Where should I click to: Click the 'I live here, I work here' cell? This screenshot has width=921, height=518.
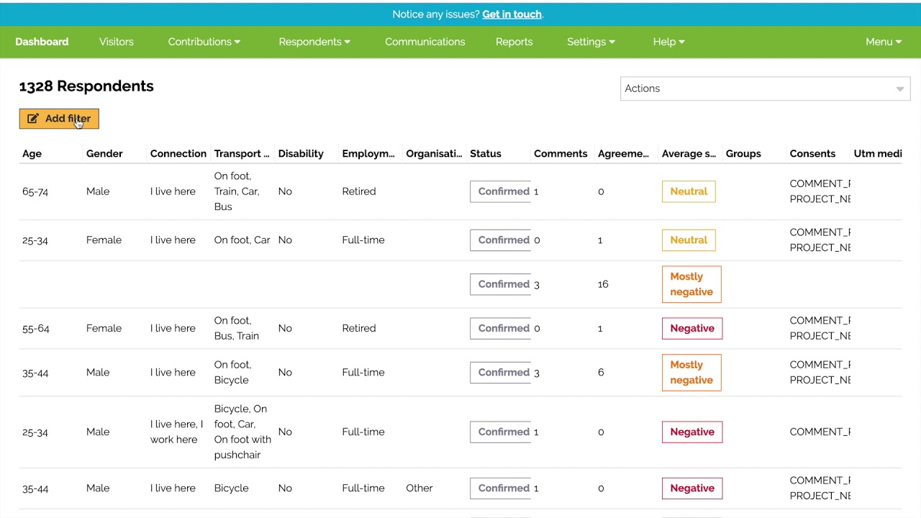(x=177, y=432)
